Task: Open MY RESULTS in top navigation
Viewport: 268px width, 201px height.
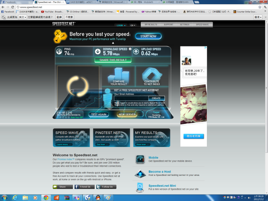Action: 151,25
